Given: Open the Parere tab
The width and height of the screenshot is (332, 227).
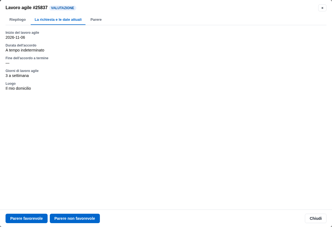Looking at the screenshot, I should pyautogui.click(x=96, y=20).
